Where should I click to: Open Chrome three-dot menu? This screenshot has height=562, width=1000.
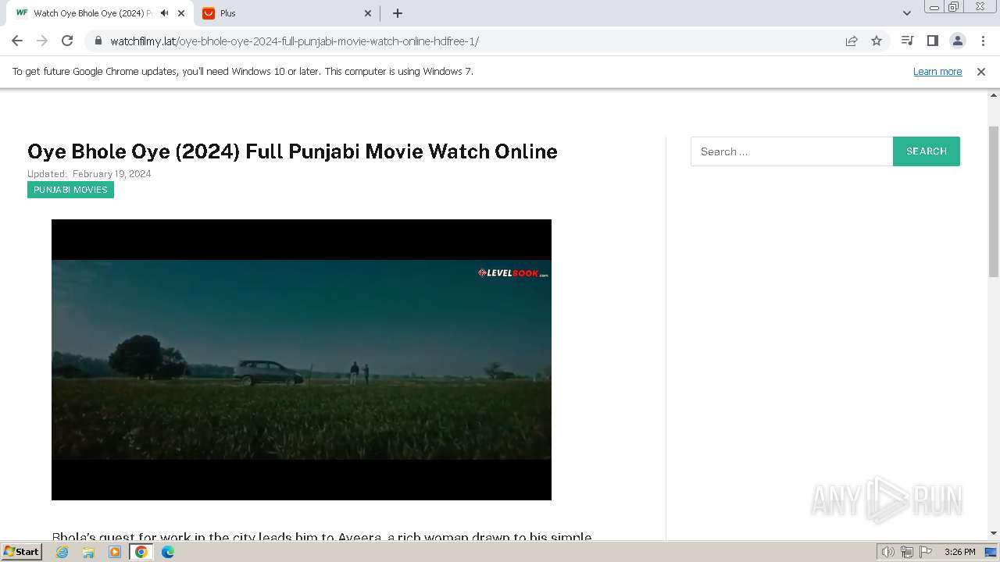pos(983,41)
